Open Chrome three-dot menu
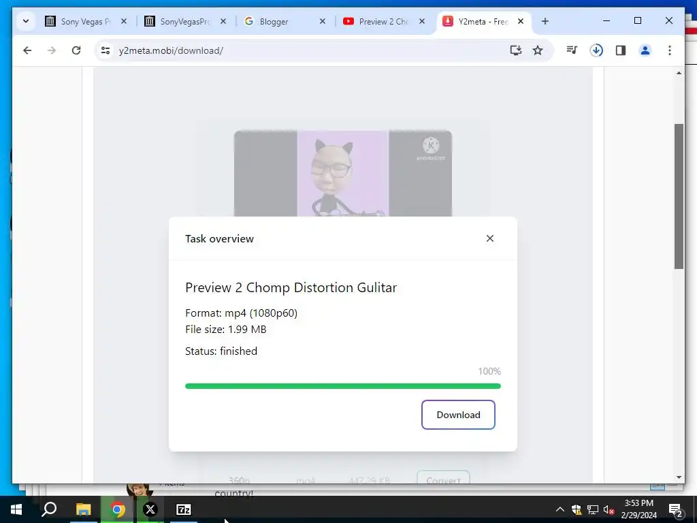697x523 pixels. (x=670, y=50)
